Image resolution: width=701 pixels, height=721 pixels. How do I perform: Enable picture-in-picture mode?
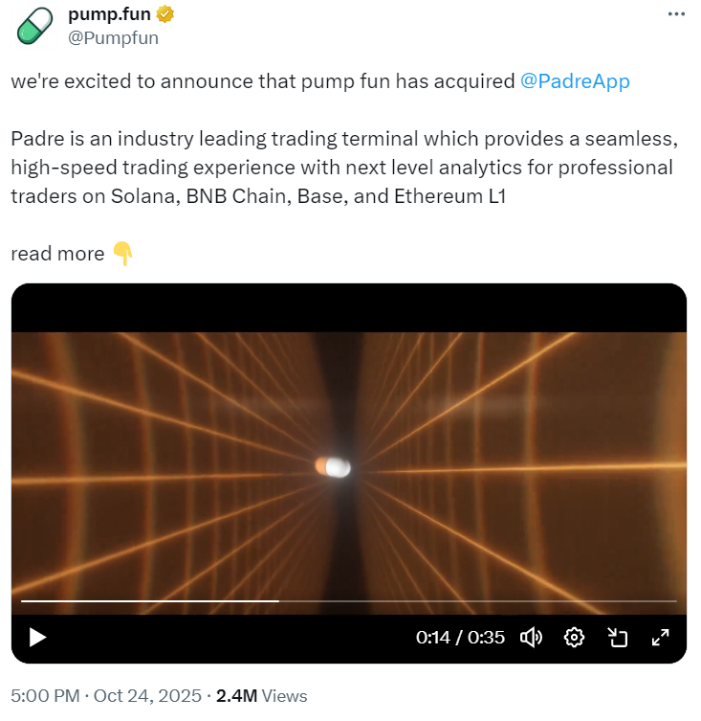[617, 637]
